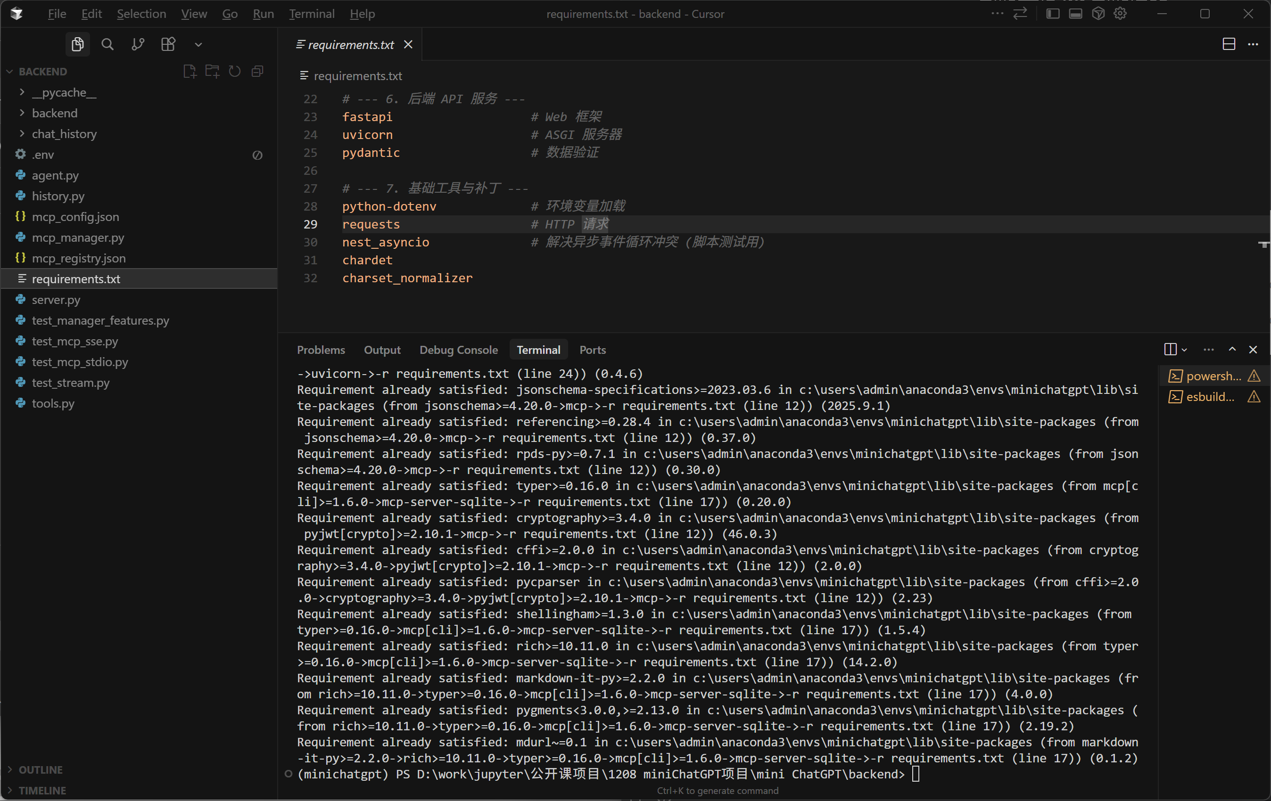This screenshot has height=801, width=1271.
Task: Refresh the BACKEND explorer
Action: click(235, 71)
